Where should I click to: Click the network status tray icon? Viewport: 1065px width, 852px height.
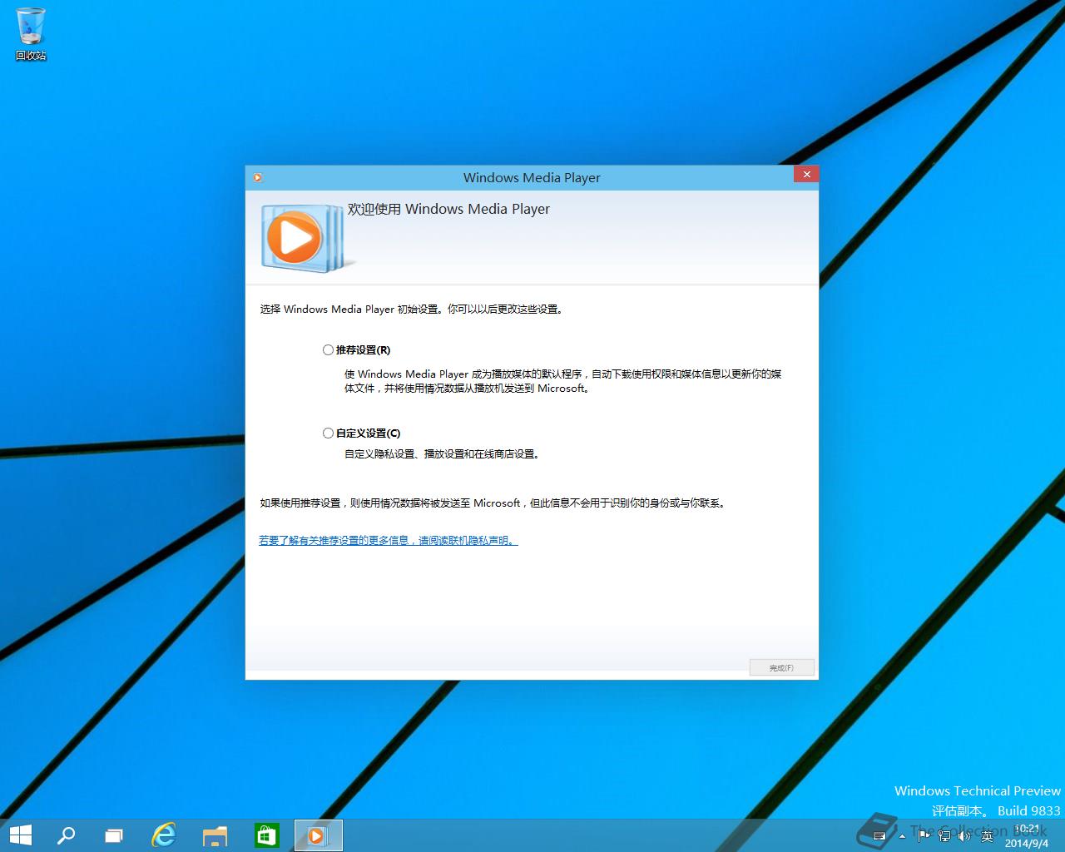click(x=944, y=836)
